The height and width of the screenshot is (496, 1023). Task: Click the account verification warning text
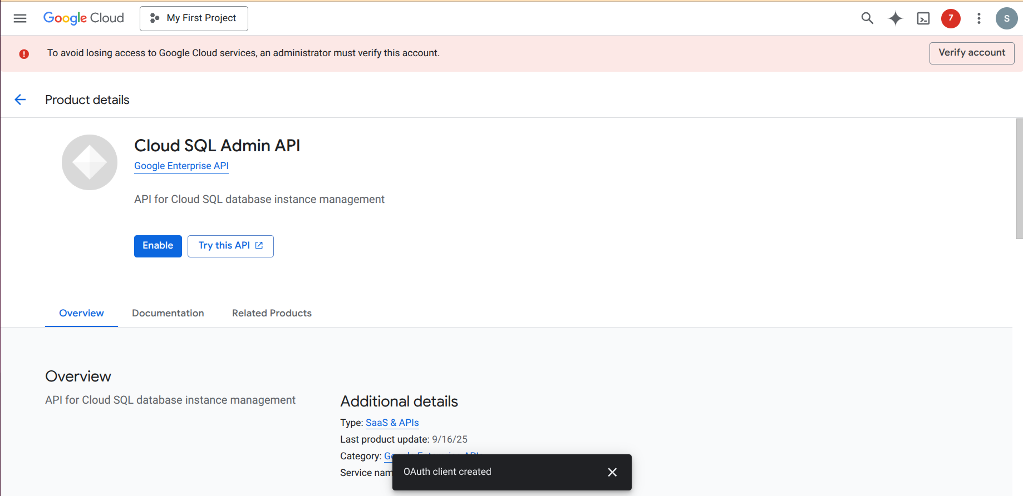point(243,53)
